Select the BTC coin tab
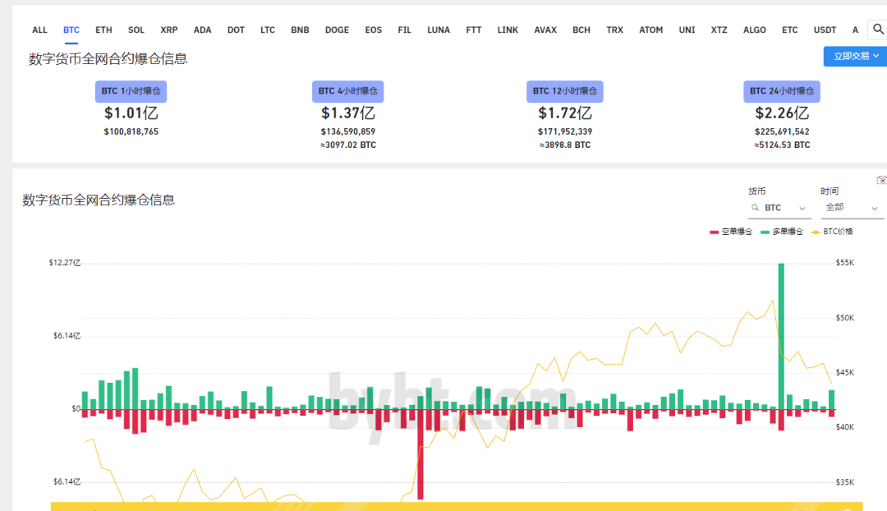This screenshot has width=887, height=511. 71,30
